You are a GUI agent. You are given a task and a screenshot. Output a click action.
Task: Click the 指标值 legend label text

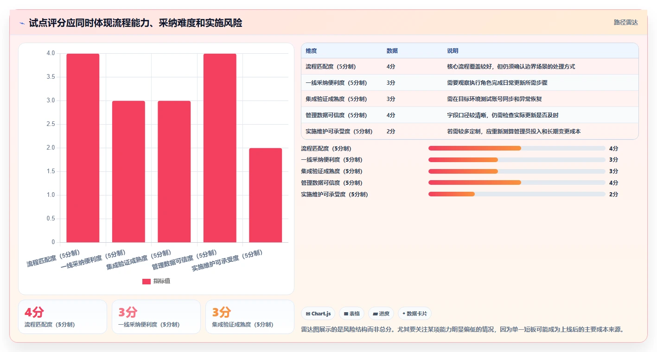click(x=162, y=281)
